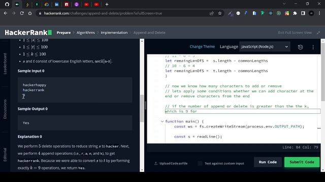
Task: Switch to the Google Cloud browser tab
Action: coord(47,5)
